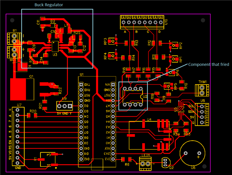Select resistor R15 footprint
Image resolution: width=232 pixels, height=175 pixels.
pos(158,73)
